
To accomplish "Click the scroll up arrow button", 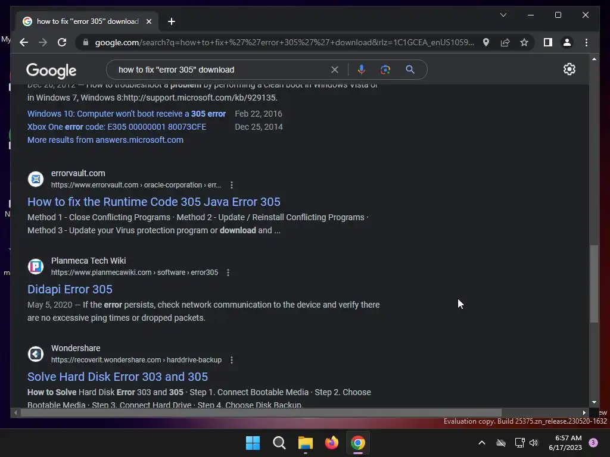I will coord(594,59).
